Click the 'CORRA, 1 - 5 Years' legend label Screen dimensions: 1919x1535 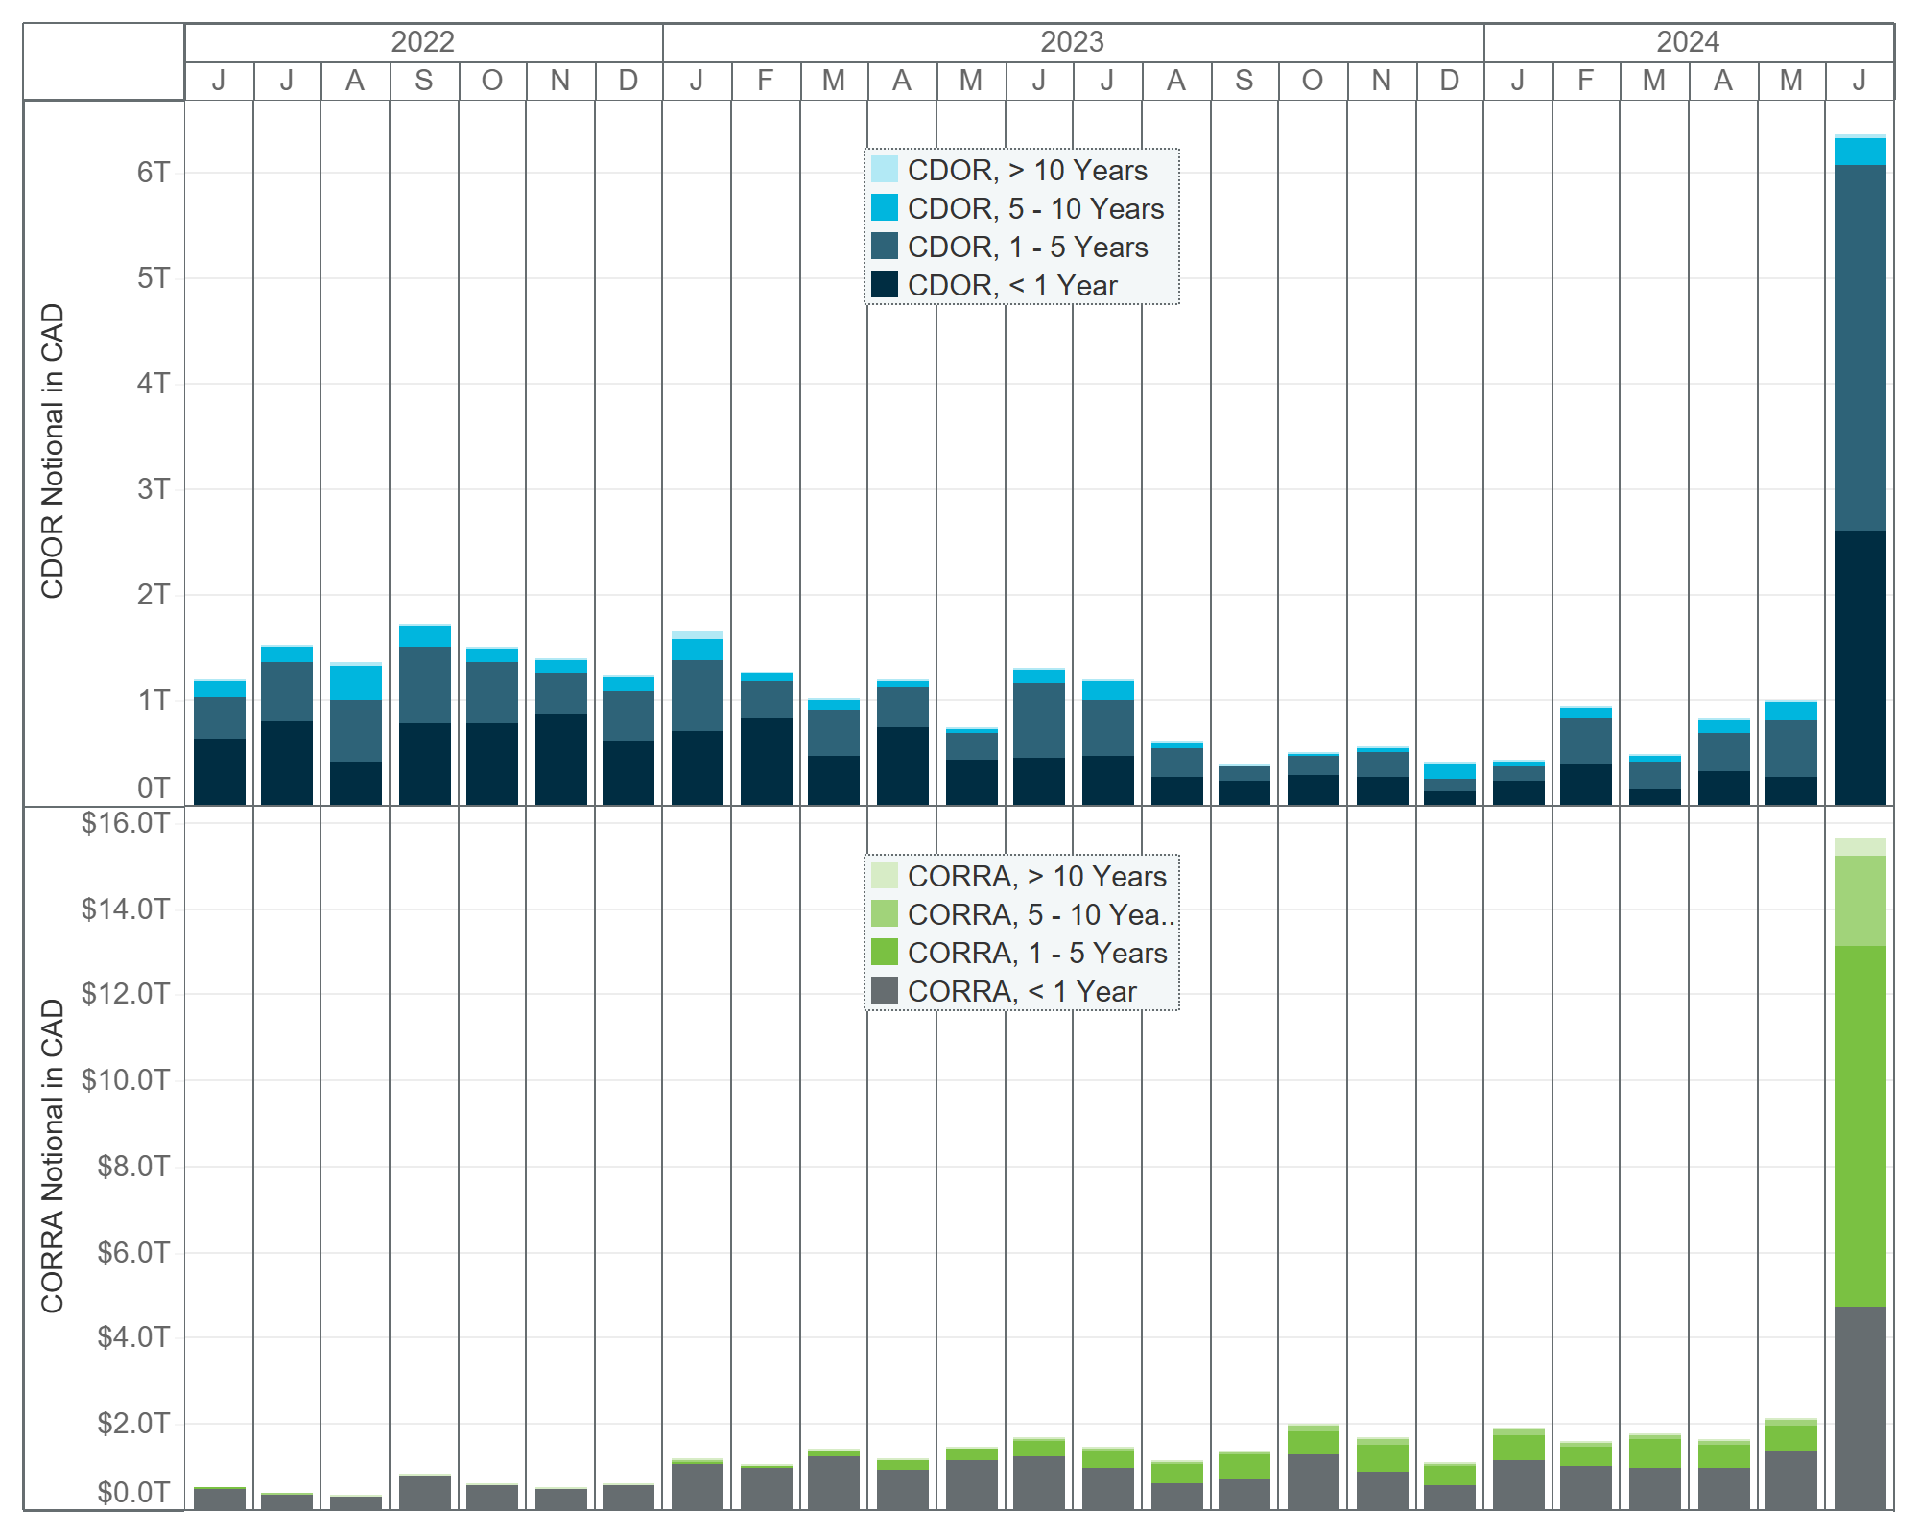coord(1037,953)
